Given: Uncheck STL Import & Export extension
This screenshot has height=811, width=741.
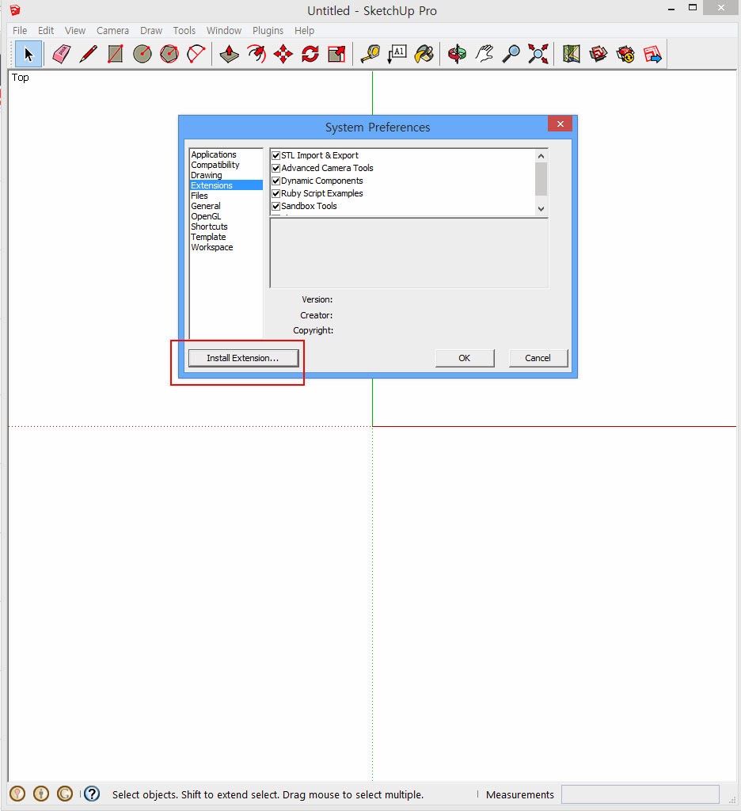Looking at the screenshot, I should [276, 156].
